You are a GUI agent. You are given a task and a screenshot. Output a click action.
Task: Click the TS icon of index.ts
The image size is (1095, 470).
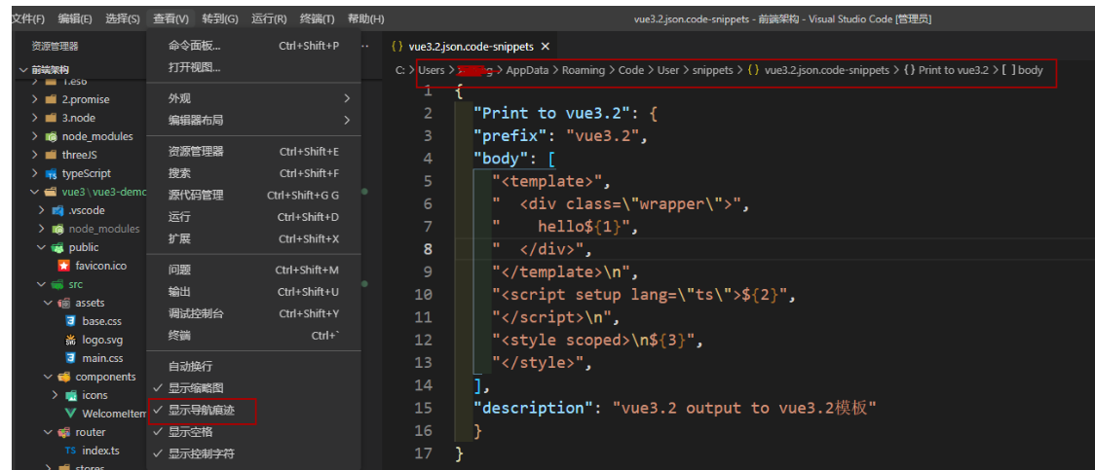70,451
